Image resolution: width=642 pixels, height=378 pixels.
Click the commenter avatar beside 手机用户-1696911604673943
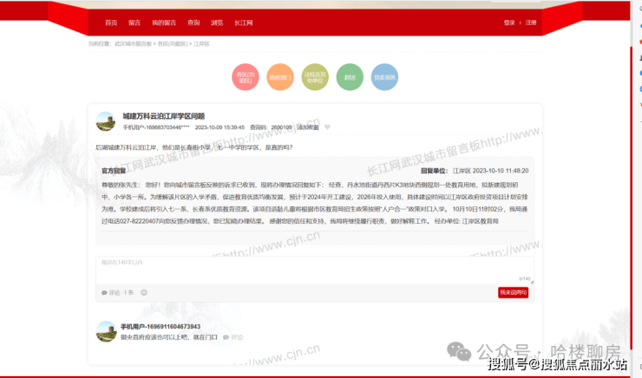(x=106, y=331)
